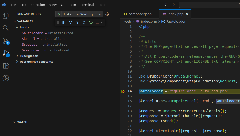Click Continue in the debug toolbar
240x136 pixels.
tap(64, 22)
